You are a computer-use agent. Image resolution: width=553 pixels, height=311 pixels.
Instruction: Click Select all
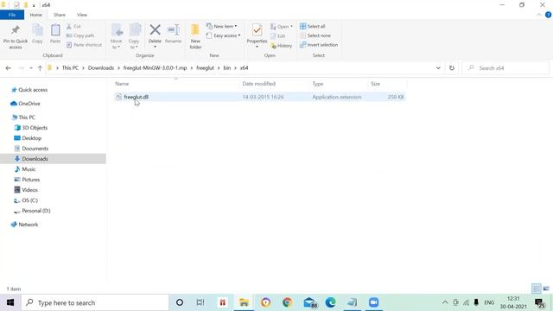(313, 27)
